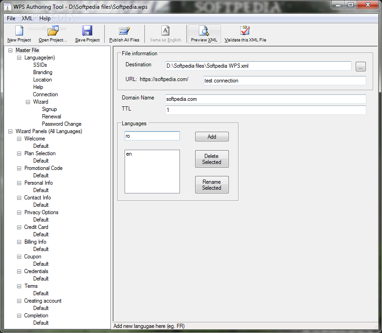382x333 pixels.
Task: Collapse the Terms node
Action: coord(19,286)
